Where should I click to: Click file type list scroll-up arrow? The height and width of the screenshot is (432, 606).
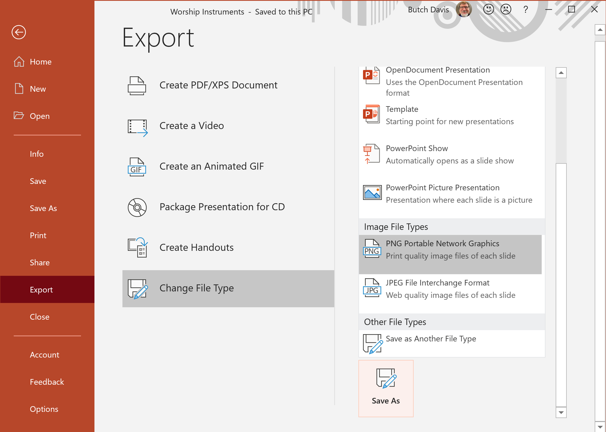[561, 73]
